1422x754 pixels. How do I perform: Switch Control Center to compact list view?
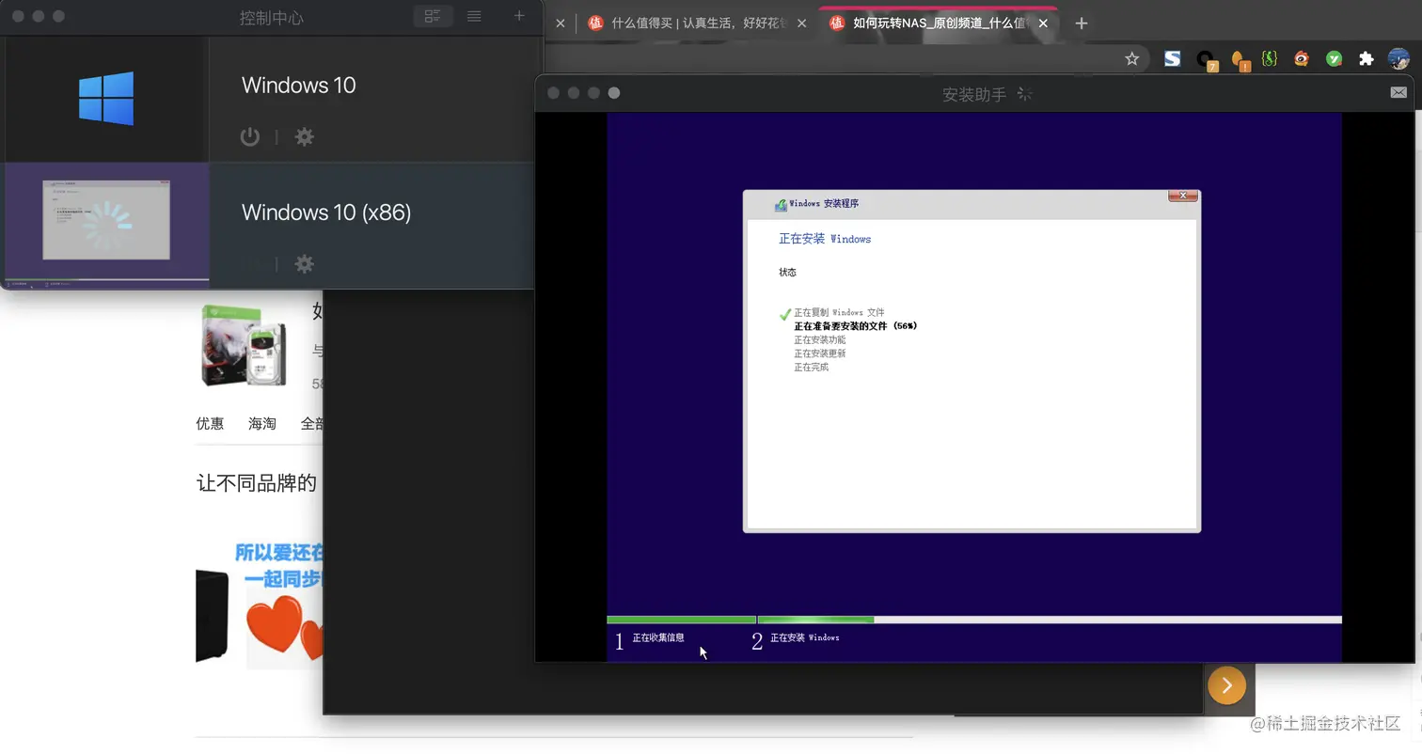474,16
